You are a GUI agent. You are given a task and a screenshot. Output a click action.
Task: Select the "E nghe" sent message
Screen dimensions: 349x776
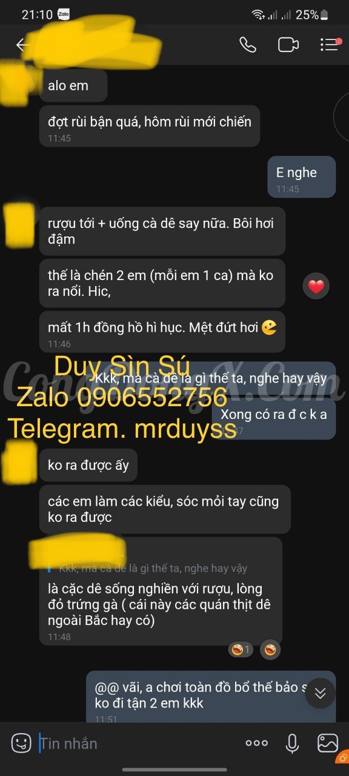(x=302, y=176)
